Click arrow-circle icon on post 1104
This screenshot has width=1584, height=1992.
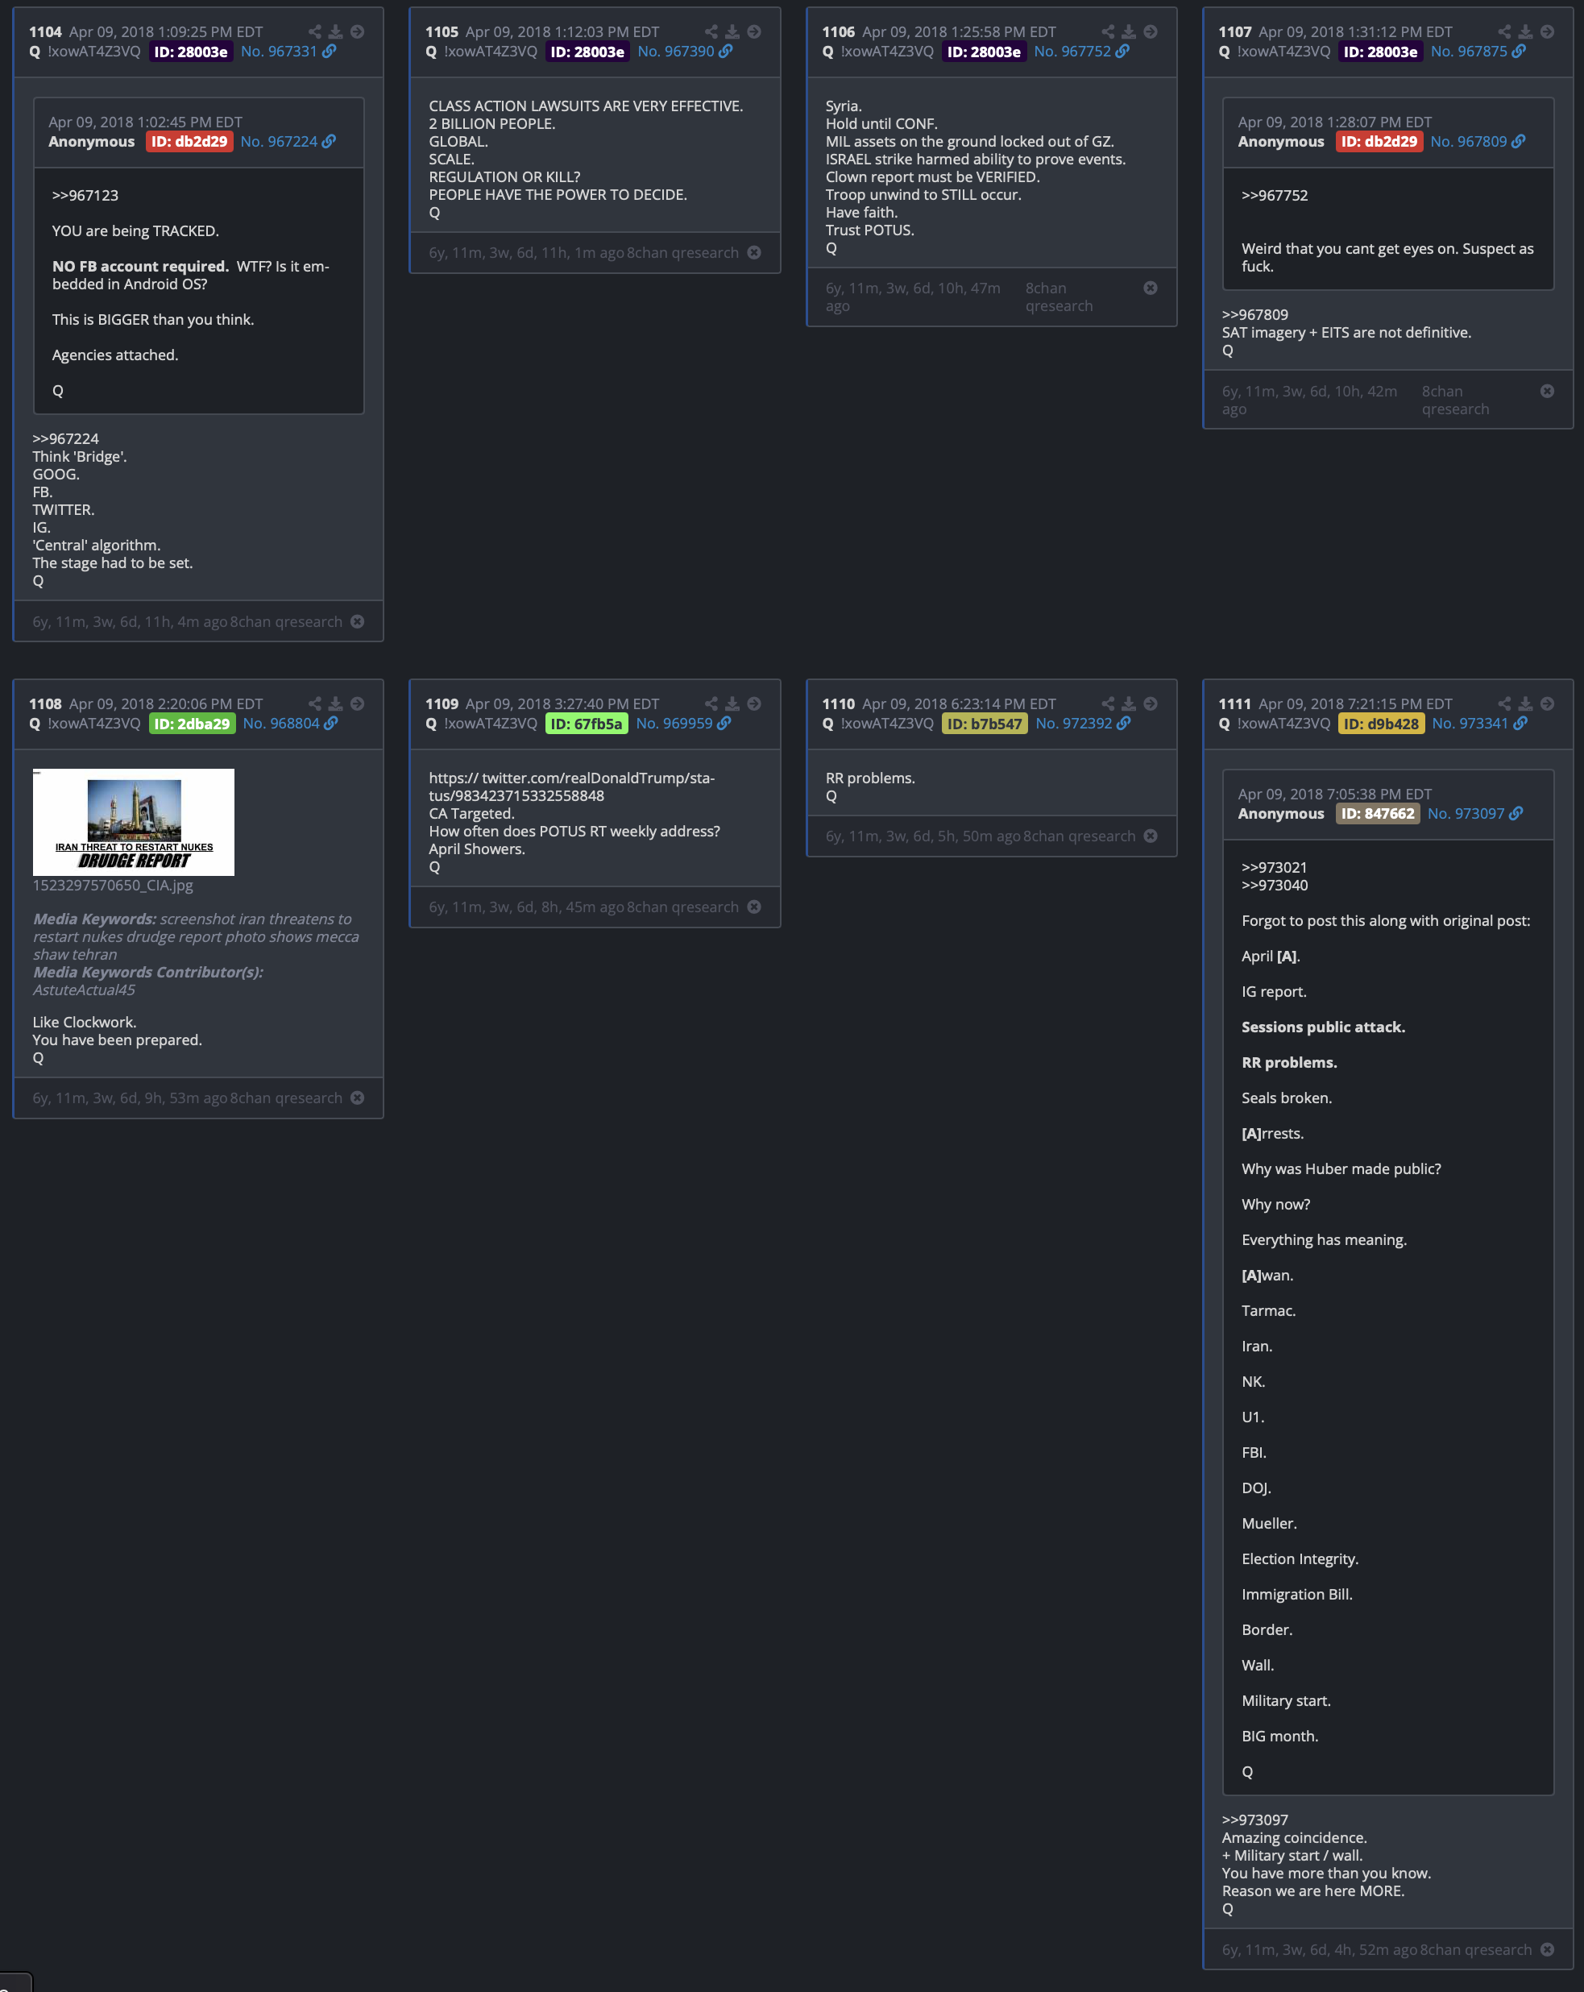358,31
